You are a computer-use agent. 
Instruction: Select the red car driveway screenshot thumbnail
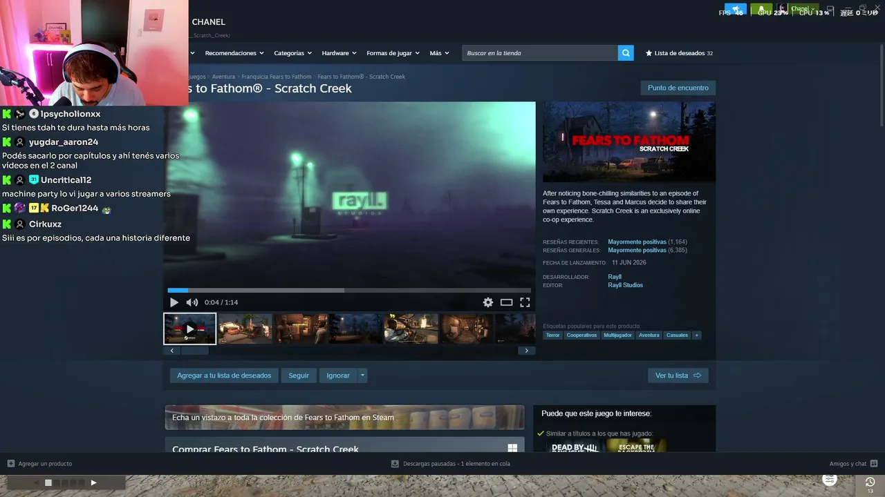[245, 329]
